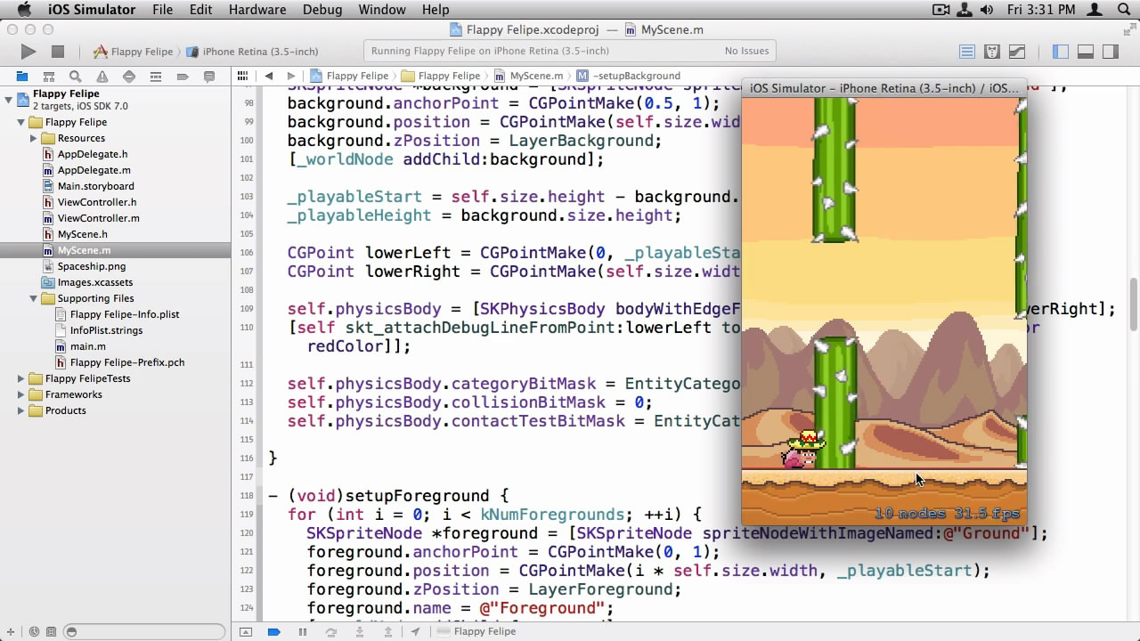Open the related items grid icon in jump bar
This screenshot has width=1140, height=641.
242,77
